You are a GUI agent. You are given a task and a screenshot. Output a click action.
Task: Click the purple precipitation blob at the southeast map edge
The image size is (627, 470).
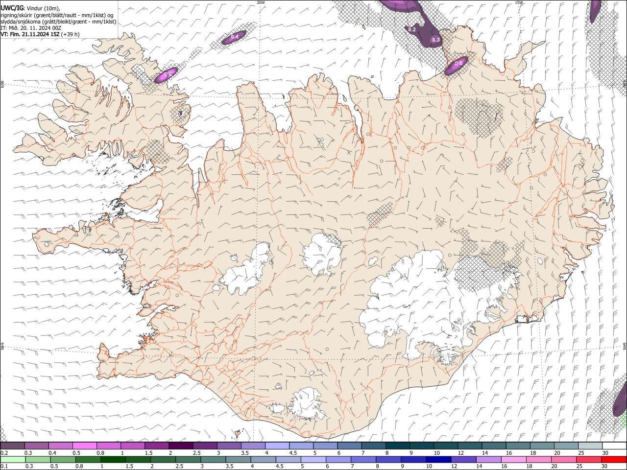pos(620,399)
